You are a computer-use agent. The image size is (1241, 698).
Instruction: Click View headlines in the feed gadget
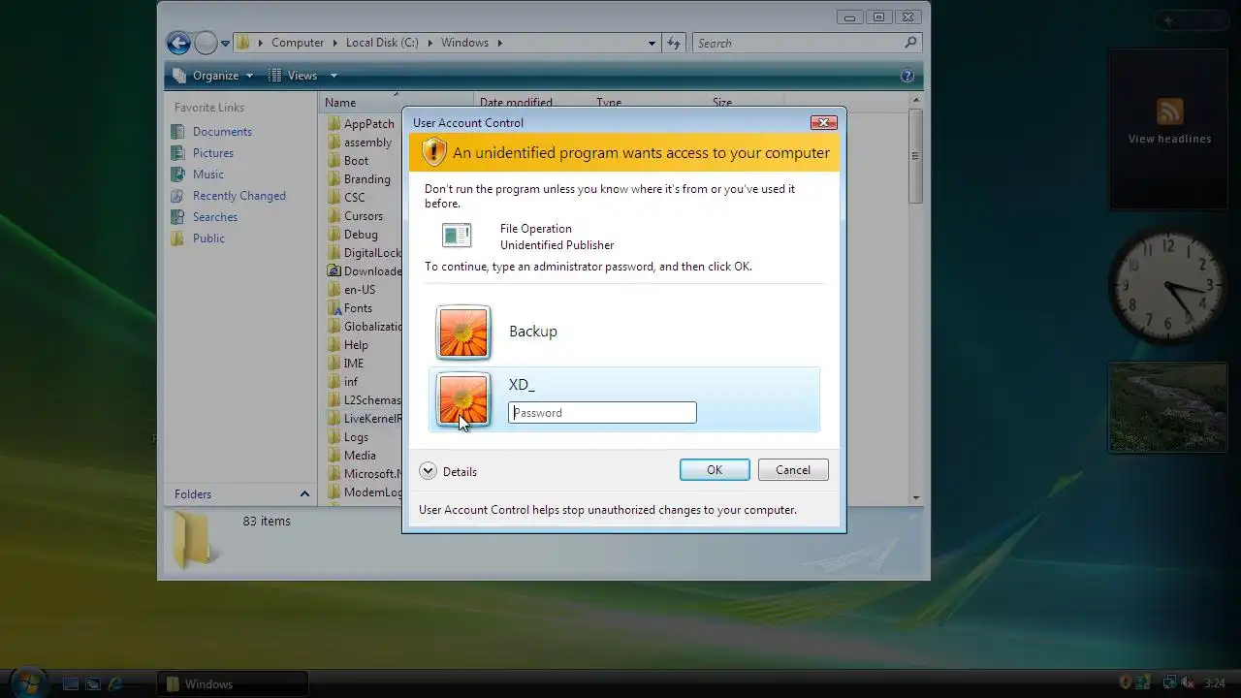[x=1169, y=139]
